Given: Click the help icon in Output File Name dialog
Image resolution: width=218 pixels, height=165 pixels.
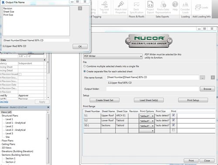Looking at the screenshot, I should coord(80,8).
